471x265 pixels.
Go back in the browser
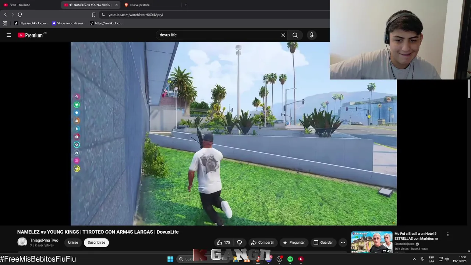click(5, 15)
